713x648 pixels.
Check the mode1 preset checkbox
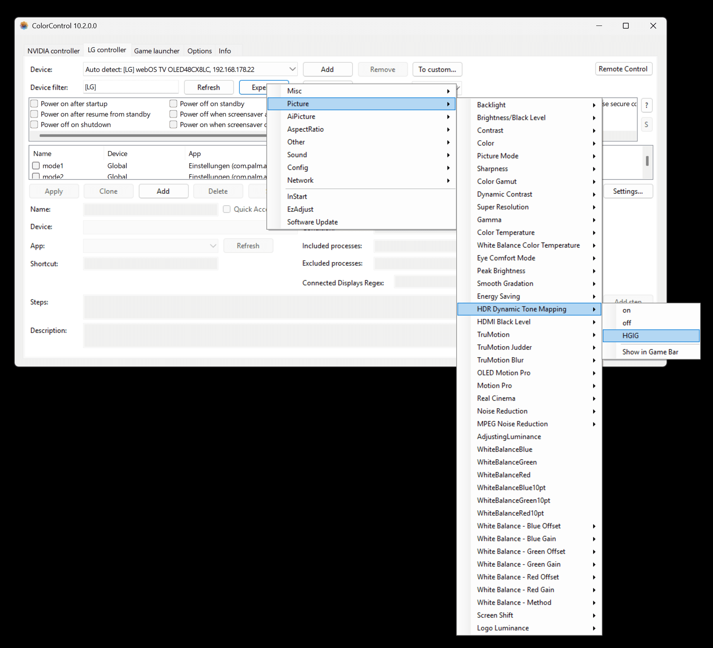(x=36, y=165)
